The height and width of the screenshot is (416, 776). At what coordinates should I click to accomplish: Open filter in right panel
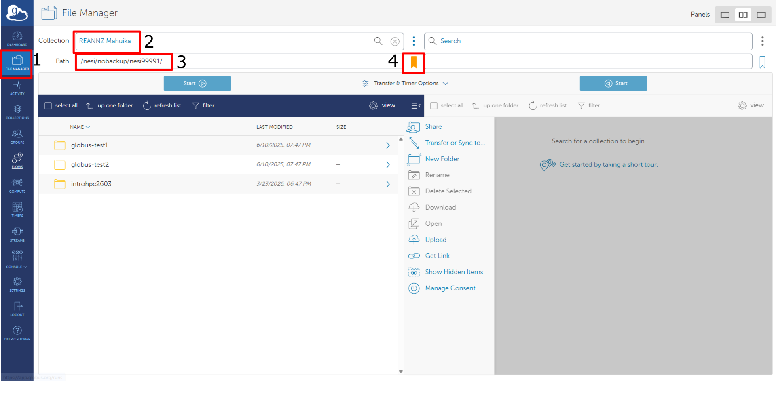coord(589,106)
